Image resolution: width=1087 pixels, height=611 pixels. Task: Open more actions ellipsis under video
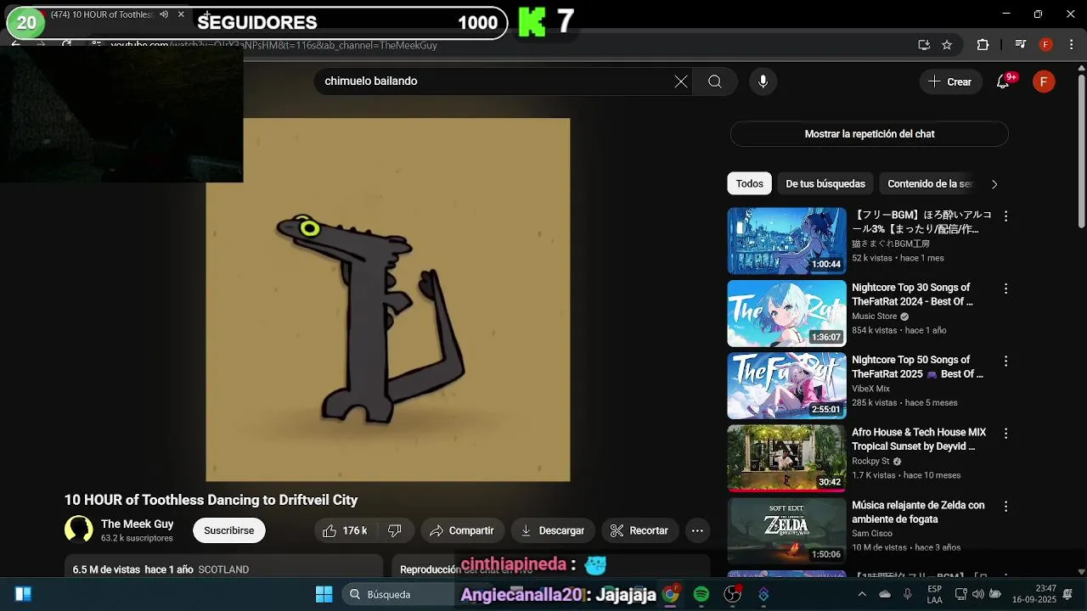click(x=697, y=530)
